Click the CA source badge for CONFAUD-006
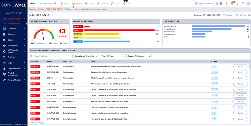251x126 pixels. tap(214, 113)
